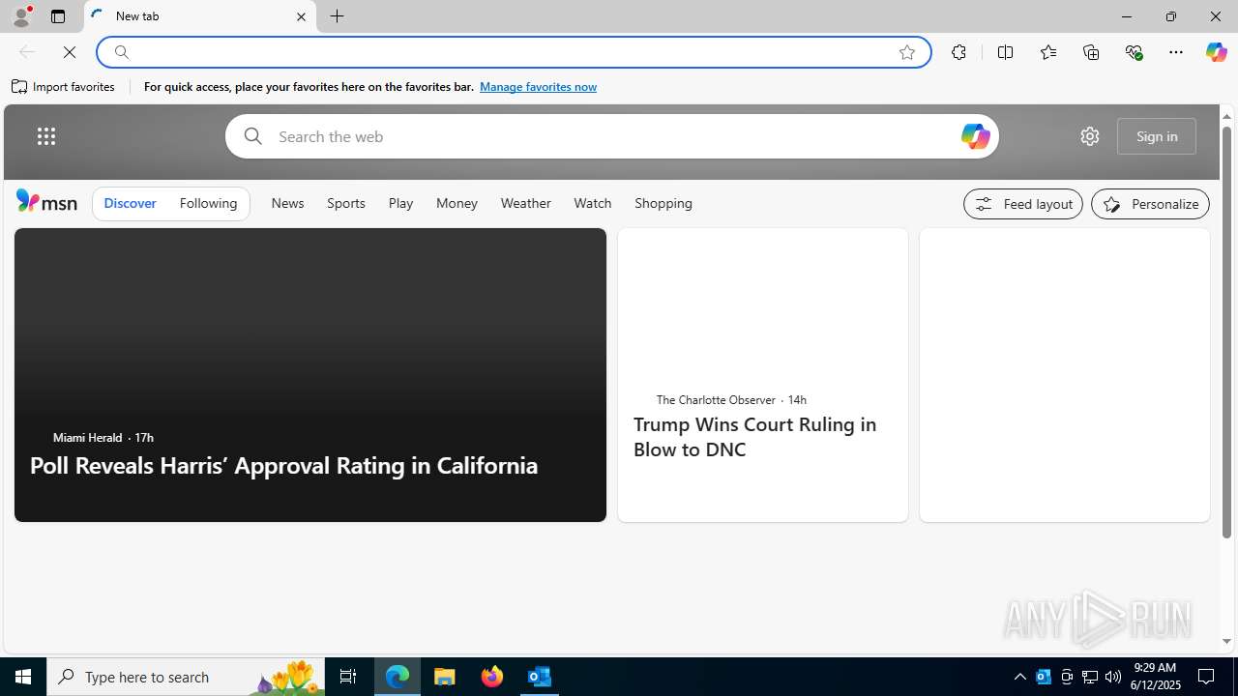Open Browser essentials icon
Screen dimensions: 1238x696
click(x=1134, y=52)
